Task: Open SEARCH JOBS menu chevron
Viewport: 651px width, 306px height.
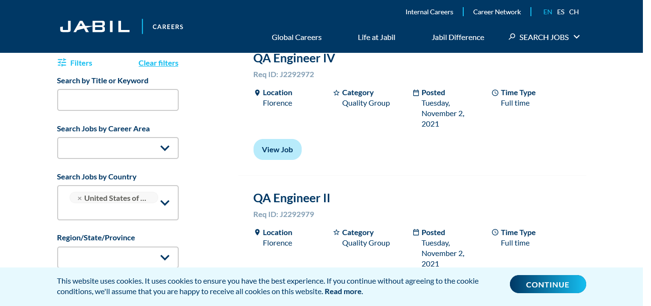Action: coord(577,37)
